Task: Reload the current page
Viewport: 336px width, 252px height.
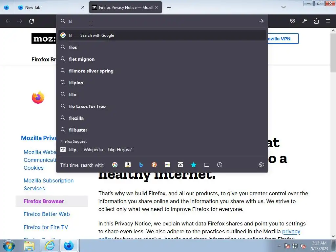Action: (x=31, y=21)
